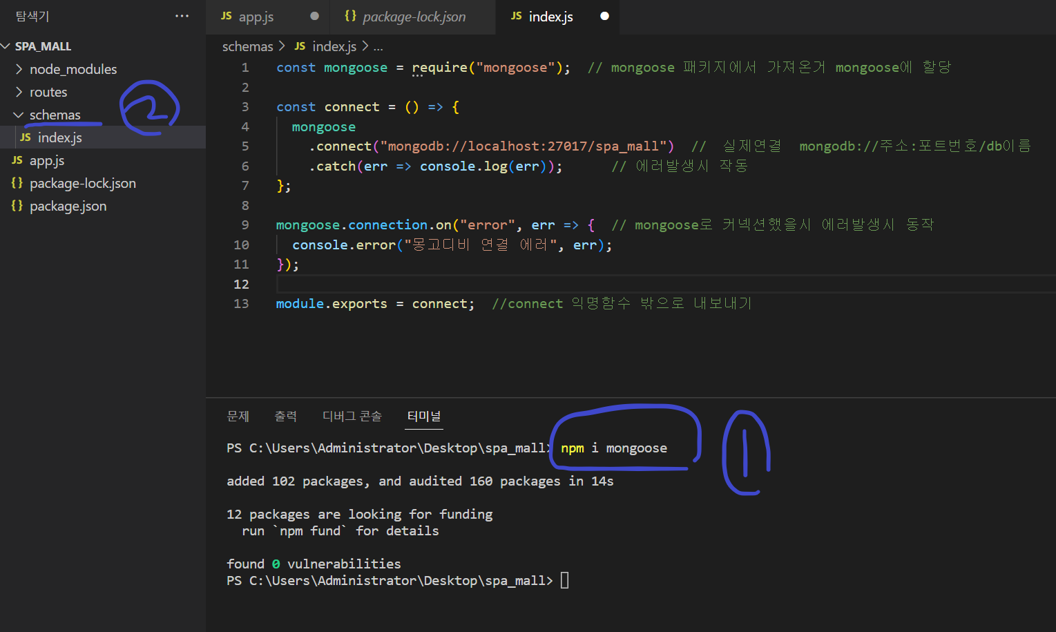1056x632 pixels.
Task: Switch to the package-lock.json editor tab
Action: (414, 17)
